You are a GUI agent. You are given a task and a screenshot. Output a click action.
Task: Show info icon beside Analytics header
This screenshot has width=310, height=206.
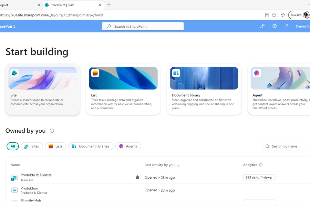(x=261, y=165)
